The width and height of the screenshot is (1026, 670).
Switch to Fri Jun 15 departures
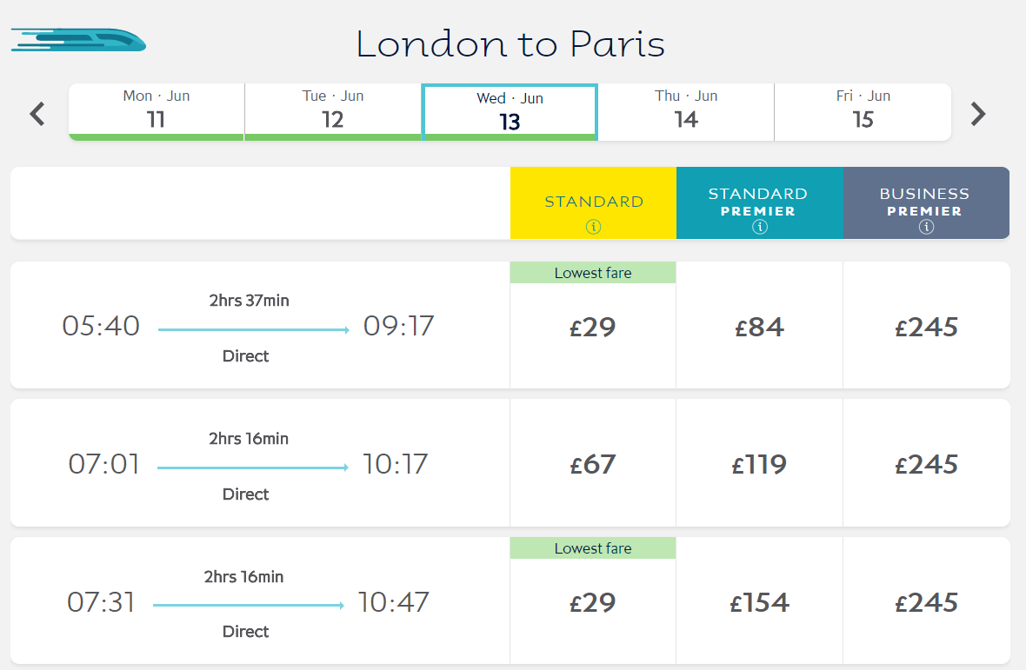click(x=862, y=112)
